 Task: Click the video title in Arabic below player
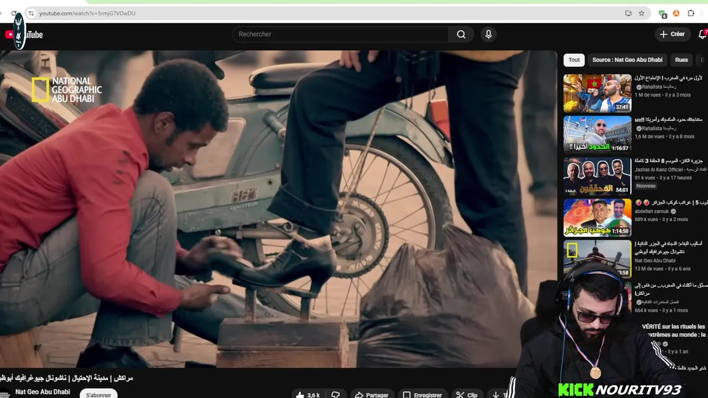[x=66, y=378]
